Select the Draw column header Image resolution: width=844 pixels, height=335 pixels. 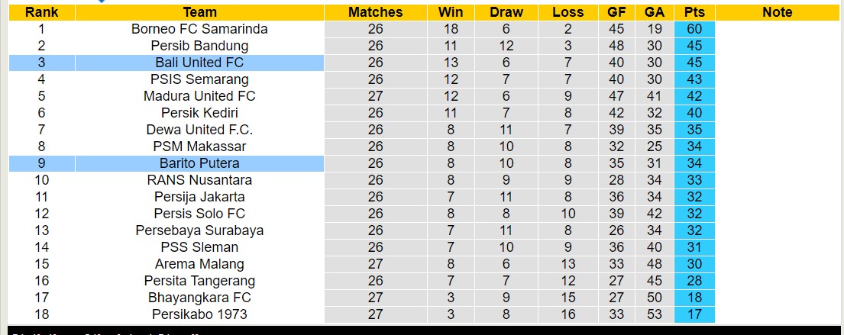(506, 12)
